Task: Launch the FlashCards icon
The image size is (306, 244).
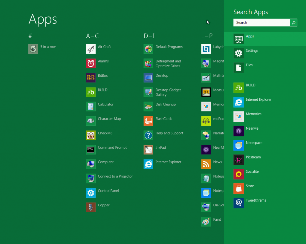Action: pos(148,121)
